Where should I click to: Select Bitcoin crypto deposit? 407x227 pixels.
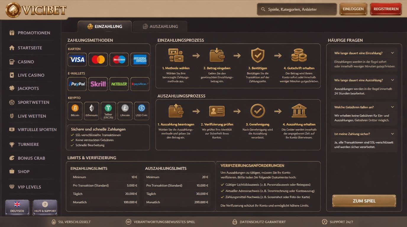[75, 111]
